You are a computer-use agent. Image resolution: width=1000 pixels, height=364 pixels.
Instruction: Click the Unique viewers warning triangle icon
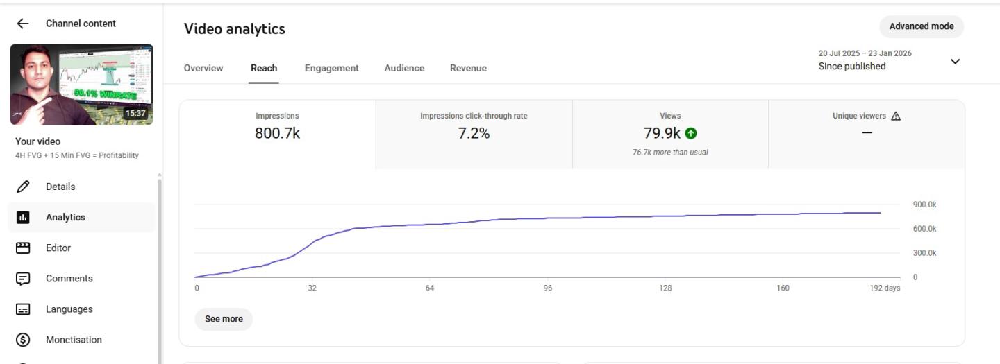pos(896,116)
